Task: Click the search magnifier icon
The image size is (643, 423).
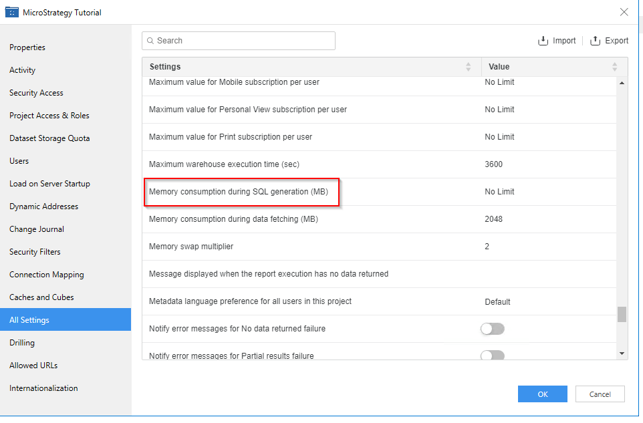Action: (x=150, y=41)
